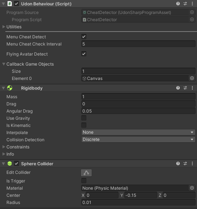Open object picker for Element 0 Canvas
197x209 pixels.
click(192, 78)
